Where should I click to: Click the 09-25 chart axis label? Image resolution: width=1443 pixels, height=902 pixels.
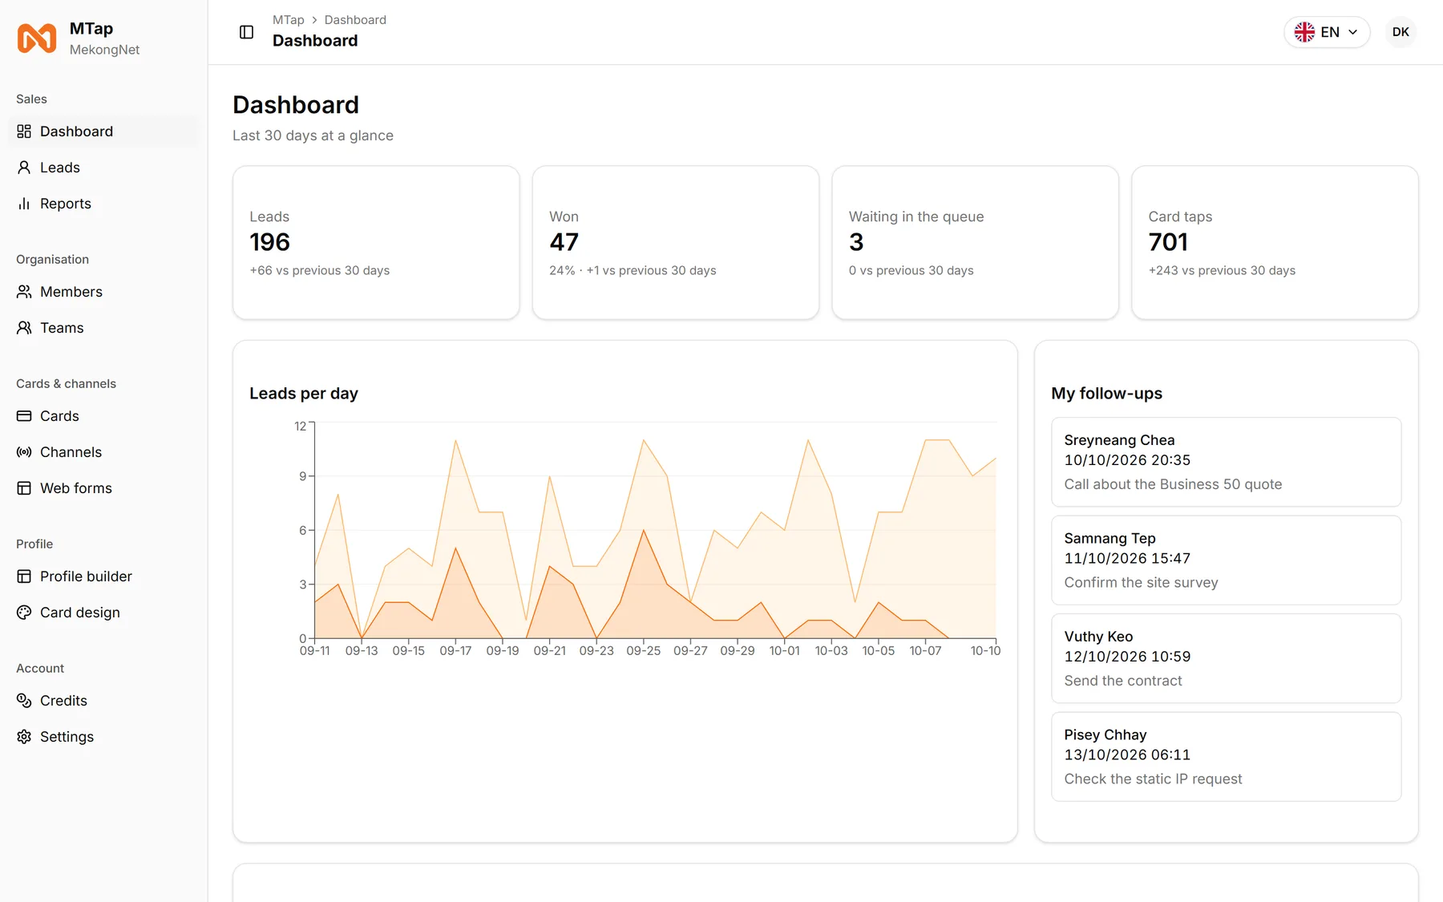coord(644,651)
